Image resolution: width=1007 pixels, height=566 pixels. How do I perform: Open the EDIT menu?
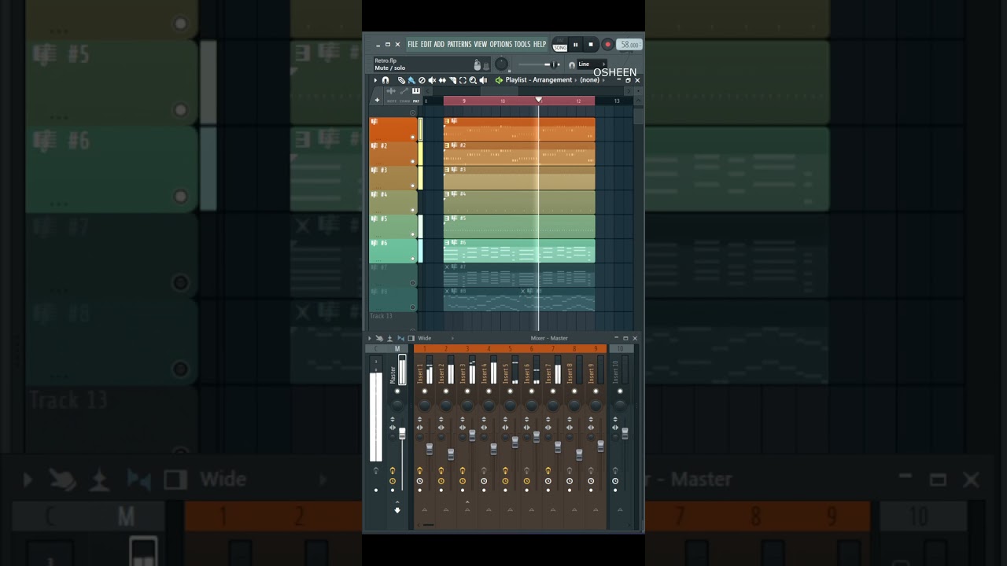(x=426, y=45)
